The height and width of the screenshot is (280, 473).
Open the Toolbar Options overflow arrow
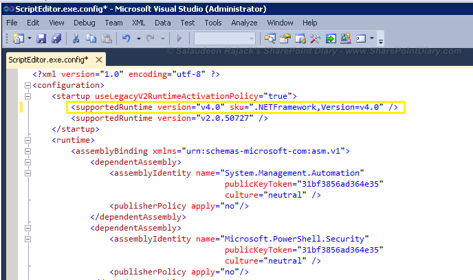[x=381, y=41]
